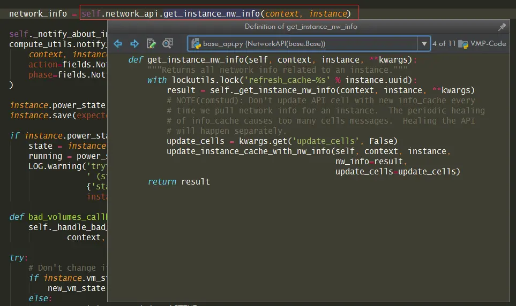Click the '4 of 11' counter label
The height and width of the screenshot is (306, 516).
pos(444,43)
